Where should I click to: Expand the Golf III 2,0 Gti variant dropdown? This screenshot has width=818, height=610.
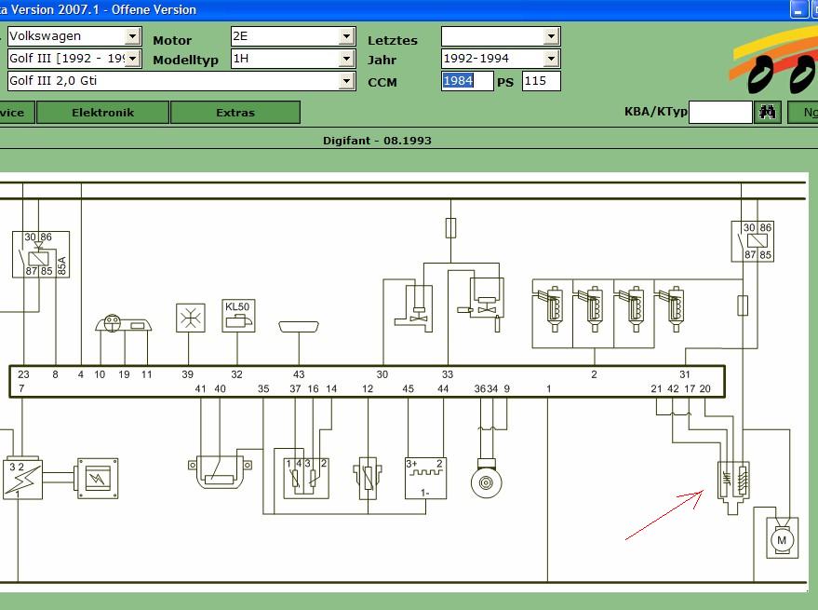click(346, 81)
